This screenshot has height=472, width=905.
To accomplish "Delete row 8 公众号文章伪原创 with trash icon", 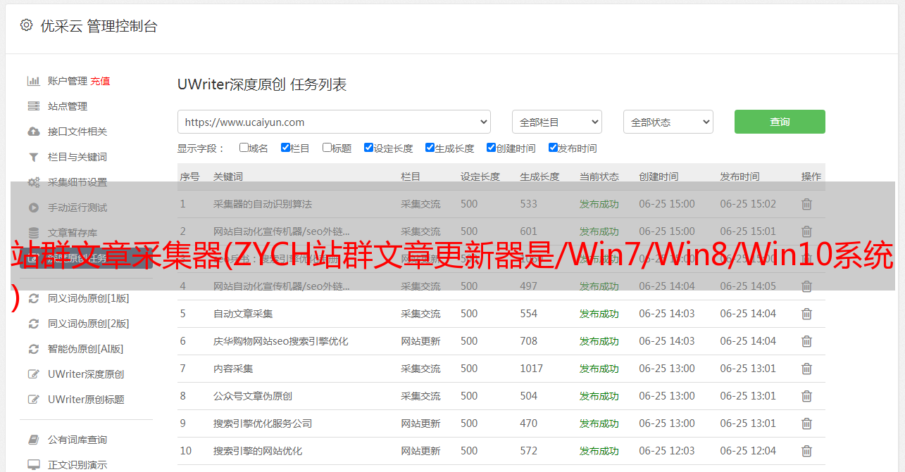I will [806, 396].
